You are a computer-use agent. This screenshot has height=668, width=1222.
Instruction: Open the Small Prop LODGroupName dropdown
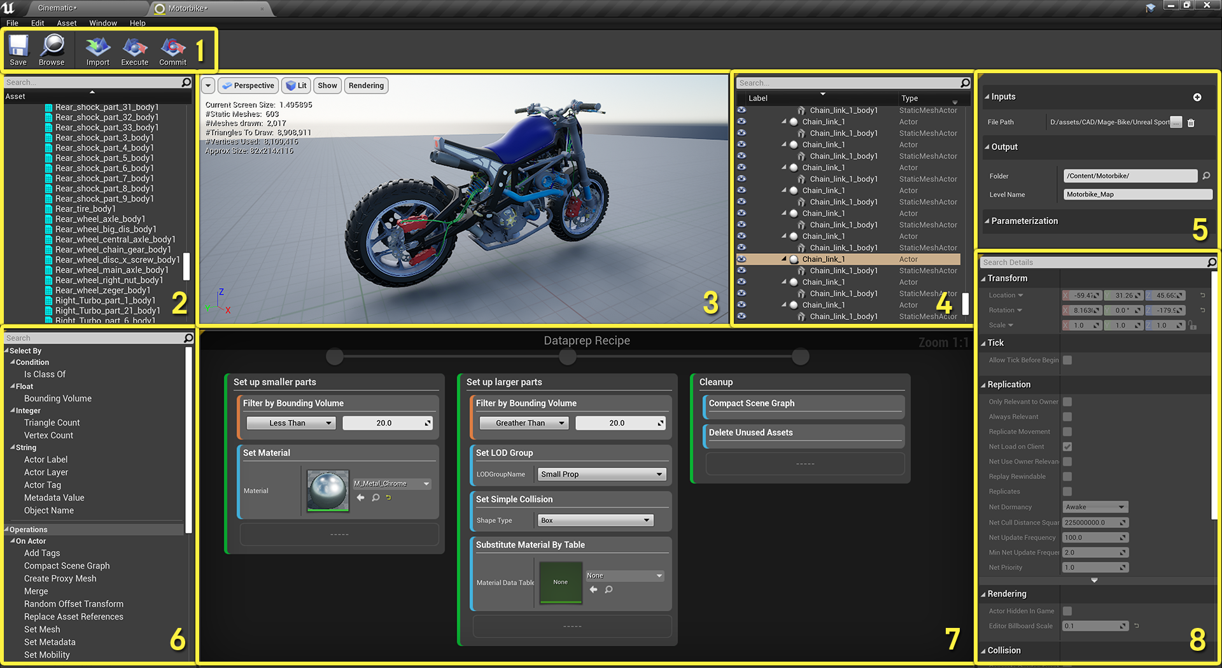click(601, 474)
